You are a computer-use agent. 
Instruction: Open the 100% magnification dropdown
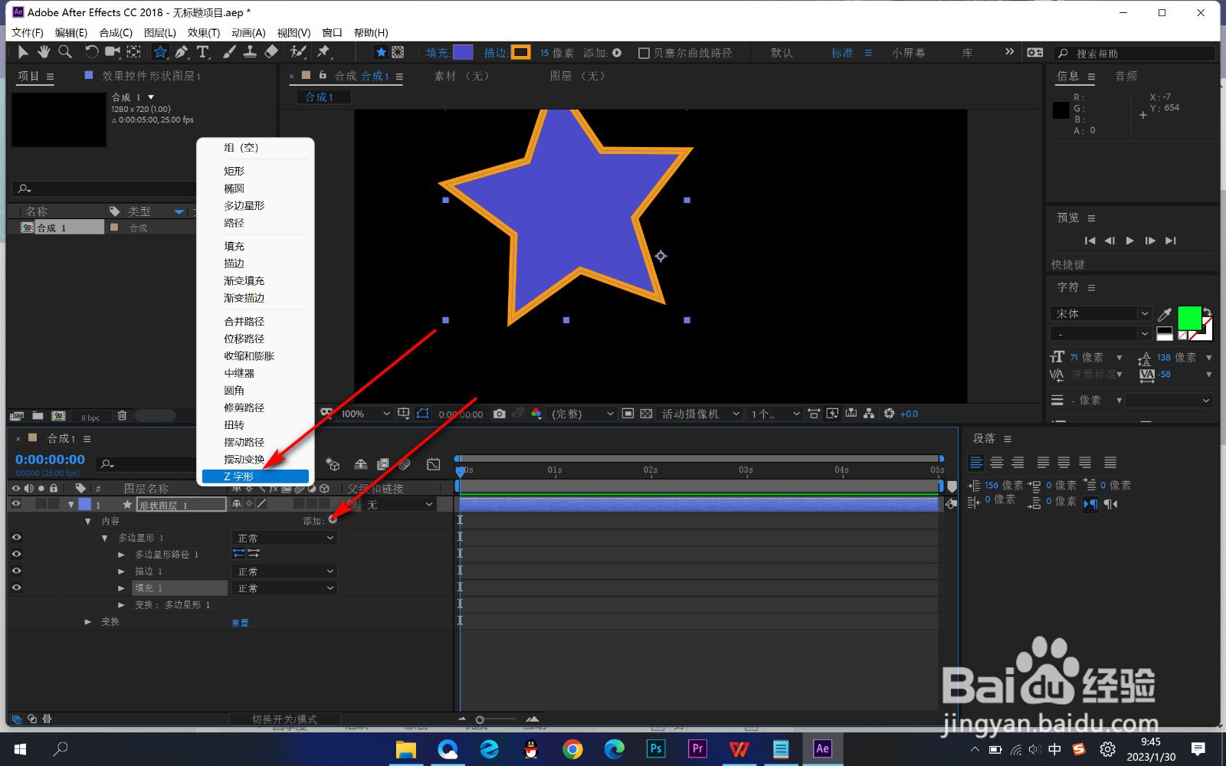click(365, 414)
